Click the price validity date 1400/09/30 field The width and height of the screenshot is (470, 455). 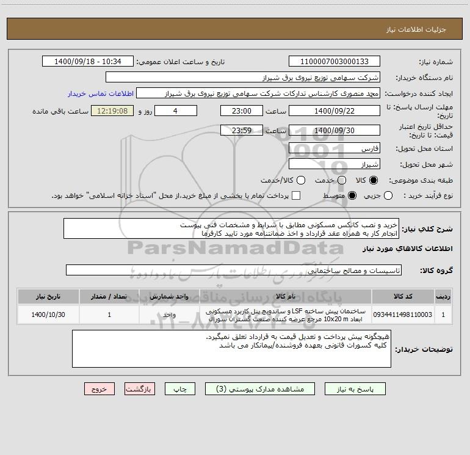334,130
